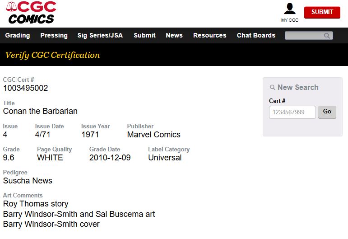The height and width of the screenshot is (239, 348).
Task: Click the Go button
Action: tap(327, 112)
